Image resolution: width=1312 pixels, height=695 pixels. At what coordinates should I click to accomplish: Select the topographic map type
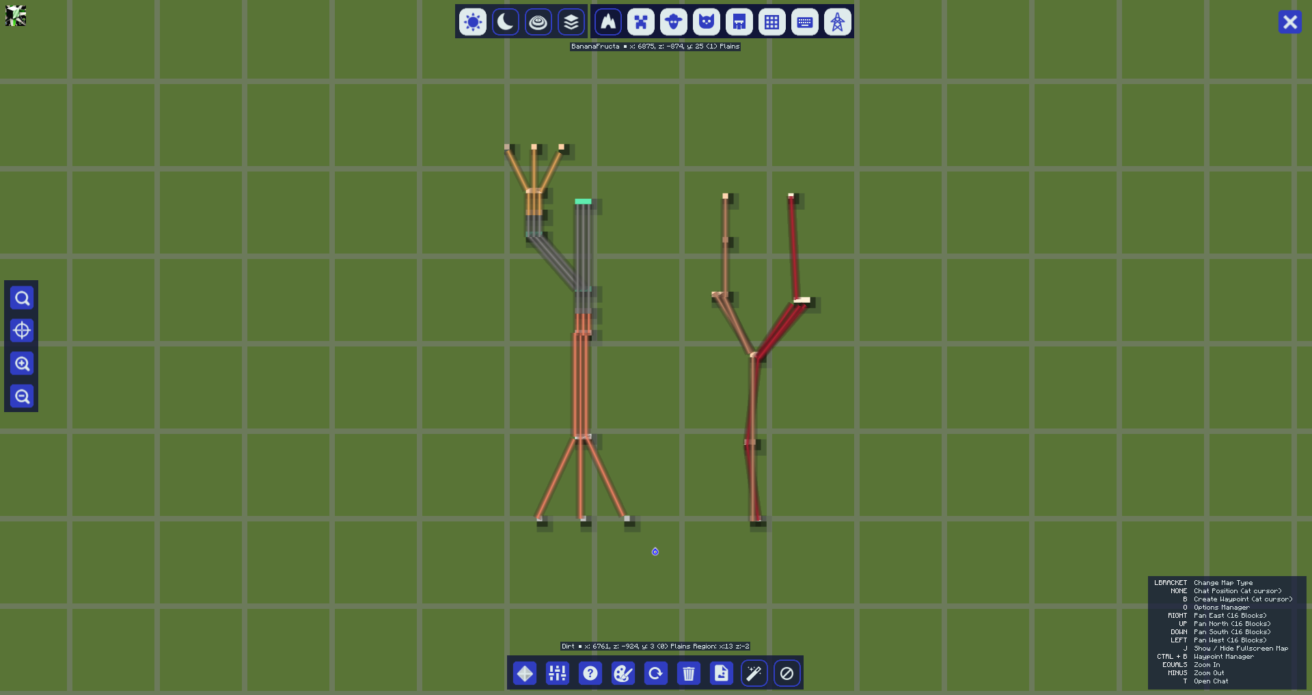coord(538,22)
